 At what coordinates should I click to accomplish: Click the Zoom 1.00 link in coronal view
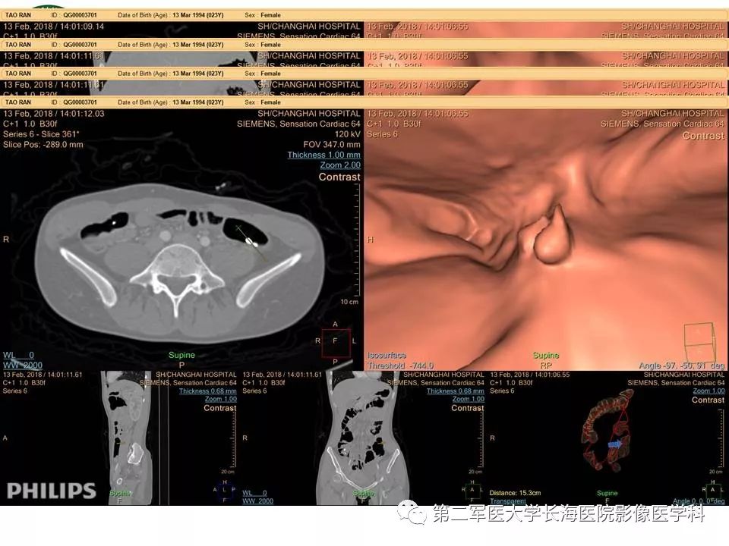point(469,399)
